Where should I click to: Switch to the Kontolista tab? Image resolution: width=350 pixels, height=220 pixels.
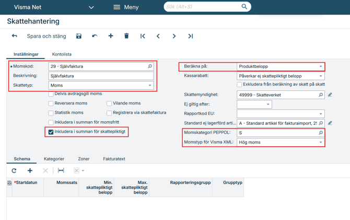62,54
